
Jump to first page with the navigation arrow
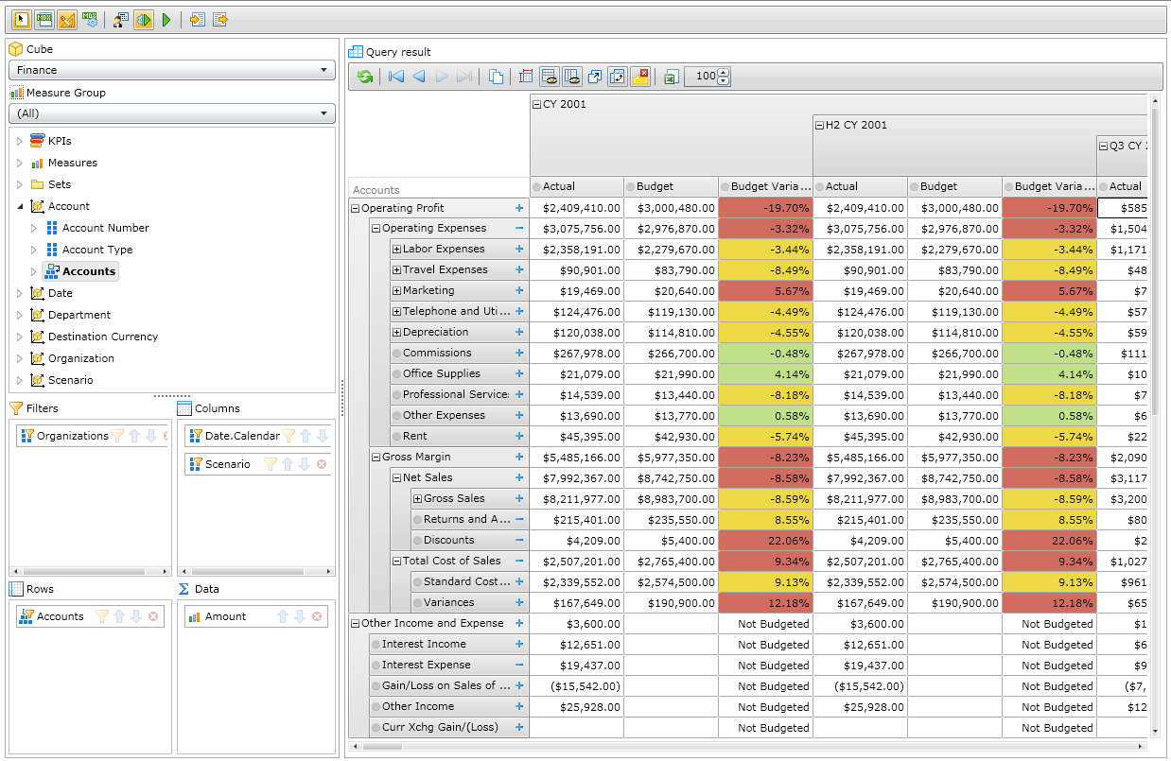[396, 78]
